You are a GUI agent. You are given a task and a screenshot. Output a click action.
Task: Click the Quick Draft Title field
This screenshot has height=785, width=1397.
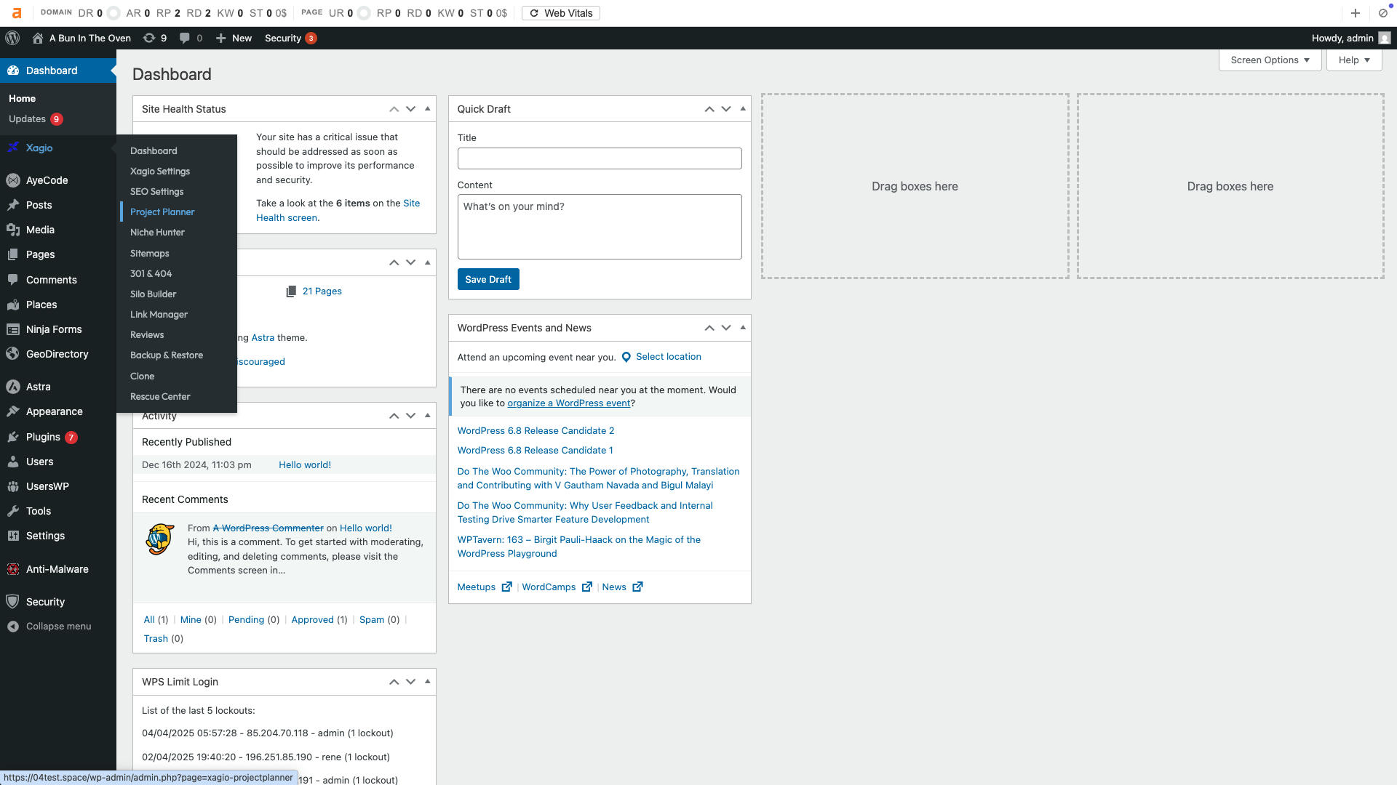click(x=600, y=158)
